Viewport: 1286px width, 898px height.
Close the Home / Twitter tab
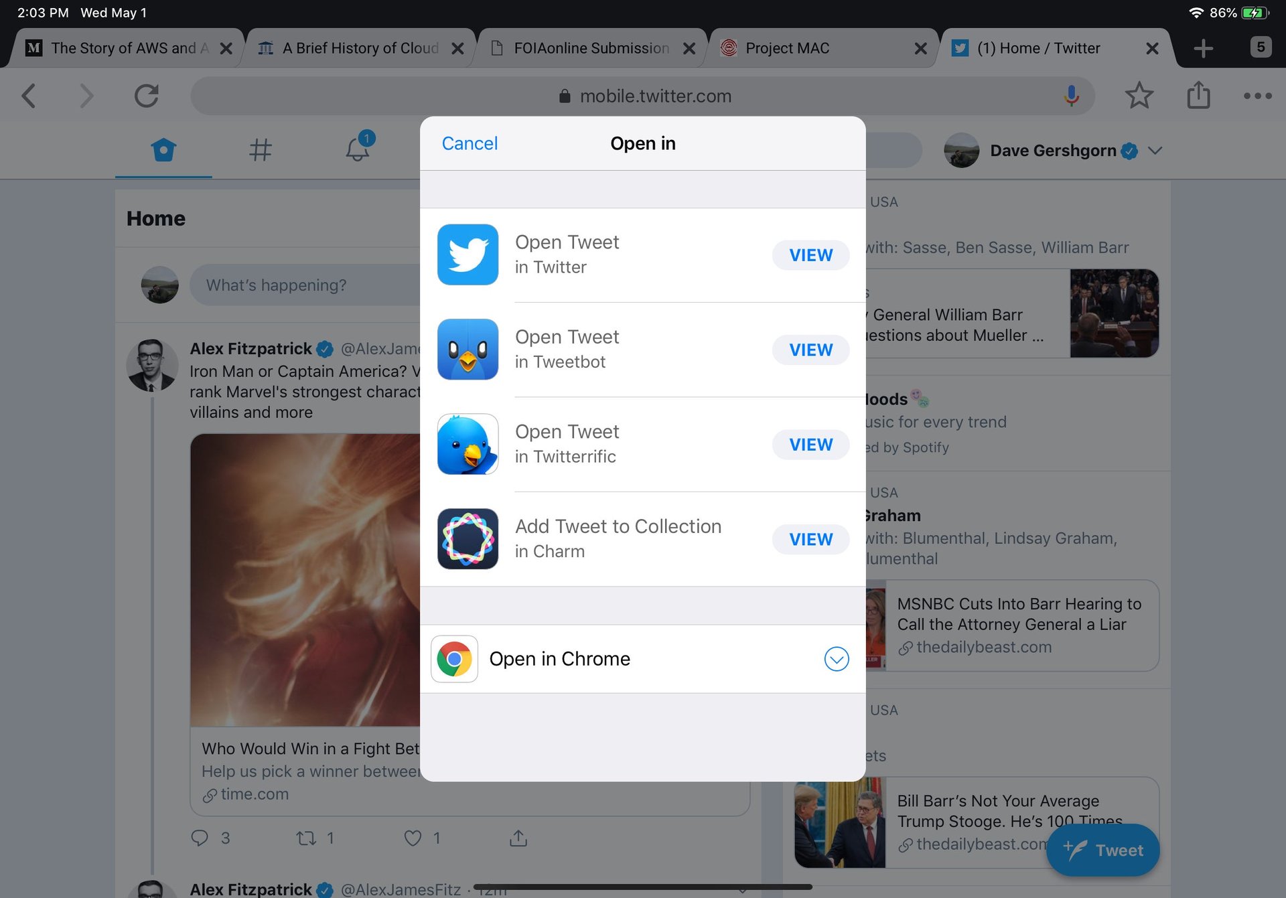pos(1152,48)
